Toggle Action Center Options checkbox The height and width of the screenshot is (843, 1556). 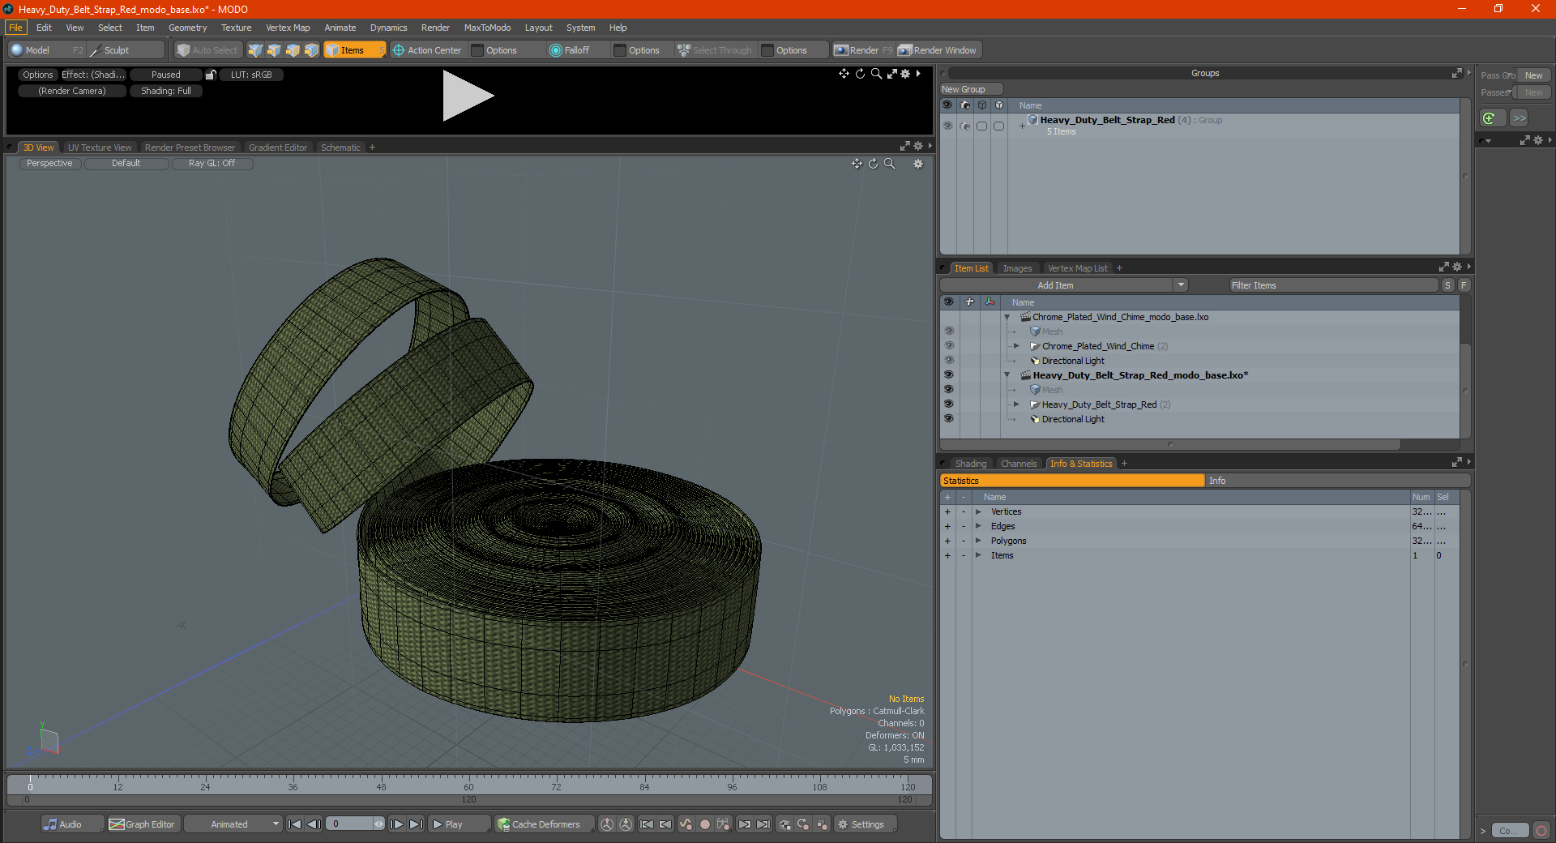477,50
